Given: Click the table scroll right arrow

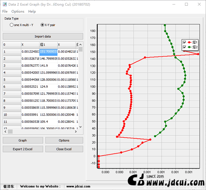Looking at the screenshot, I should (x=76, y=131).
